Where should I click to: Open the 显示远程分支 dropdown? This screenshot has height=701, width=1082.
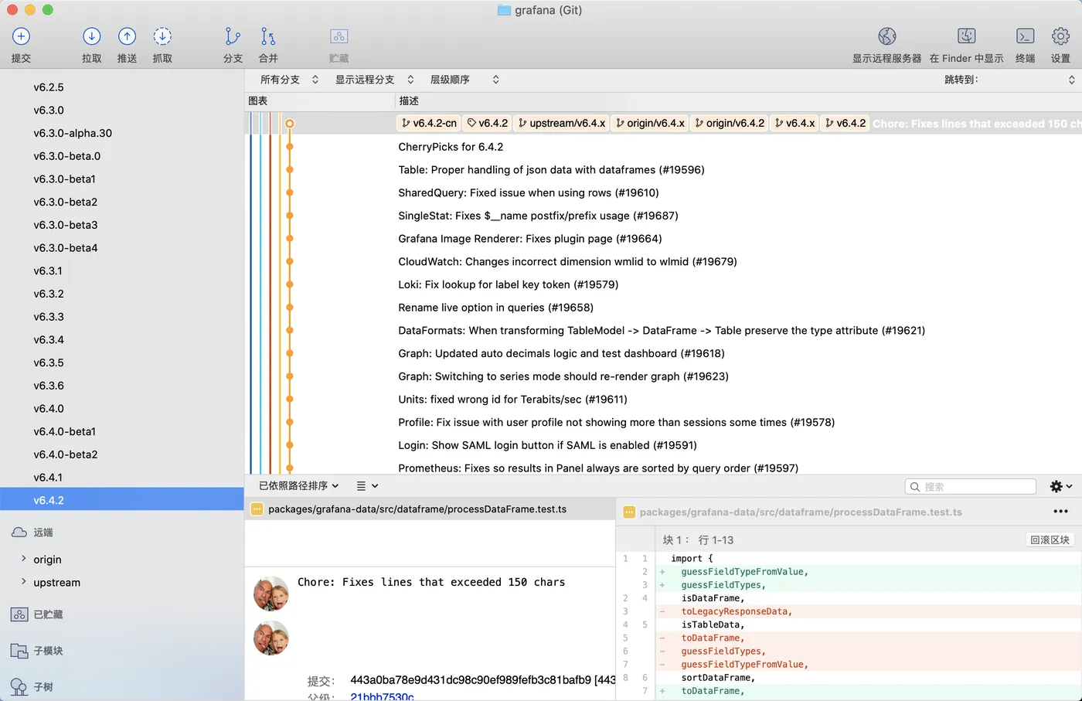[x=374, y=80]
